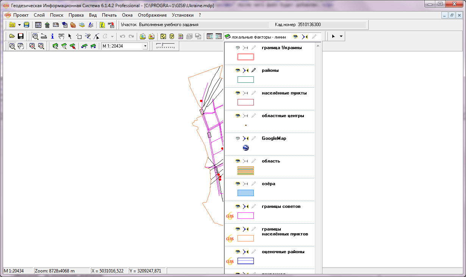466x277 pixels.
Task: Hide the районы layer with its eye icon
Action: pos(238,70)
